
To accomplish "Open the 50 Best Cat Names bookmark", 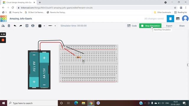I will click(x=35, y=12).
